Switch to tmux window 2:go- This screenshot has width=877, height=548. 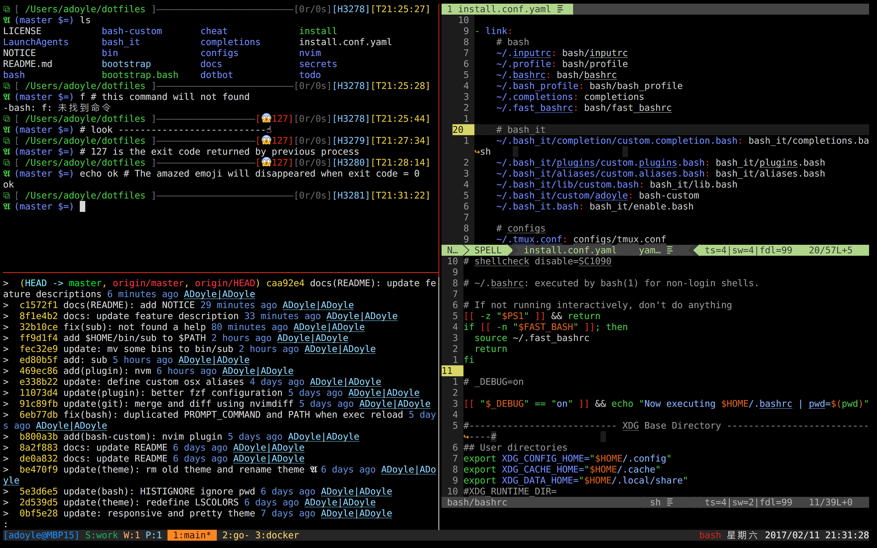click(235, 535)
